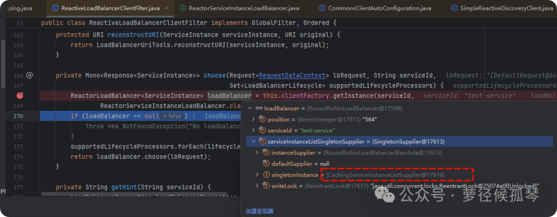Click the inline "= false" hint on line 170

[172, 116]
